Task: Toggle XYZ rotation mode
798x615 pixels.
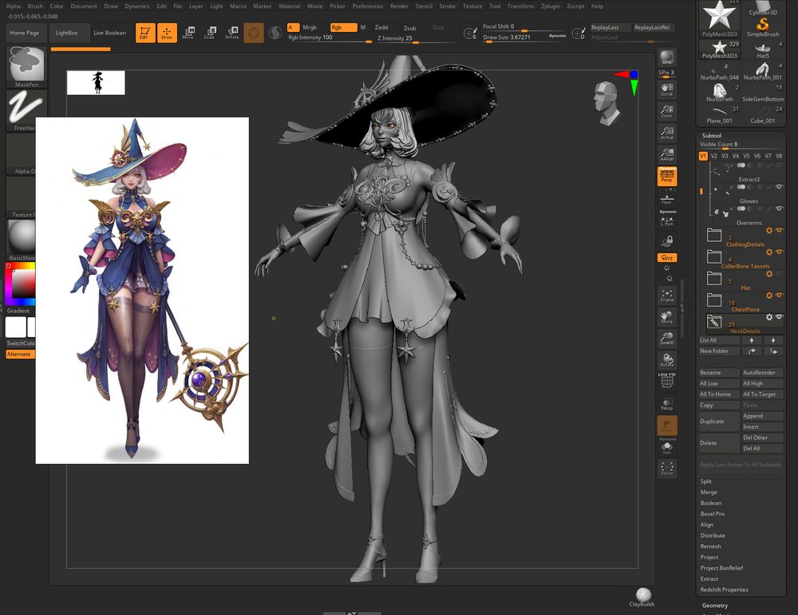Action: [x=666, y=258]
